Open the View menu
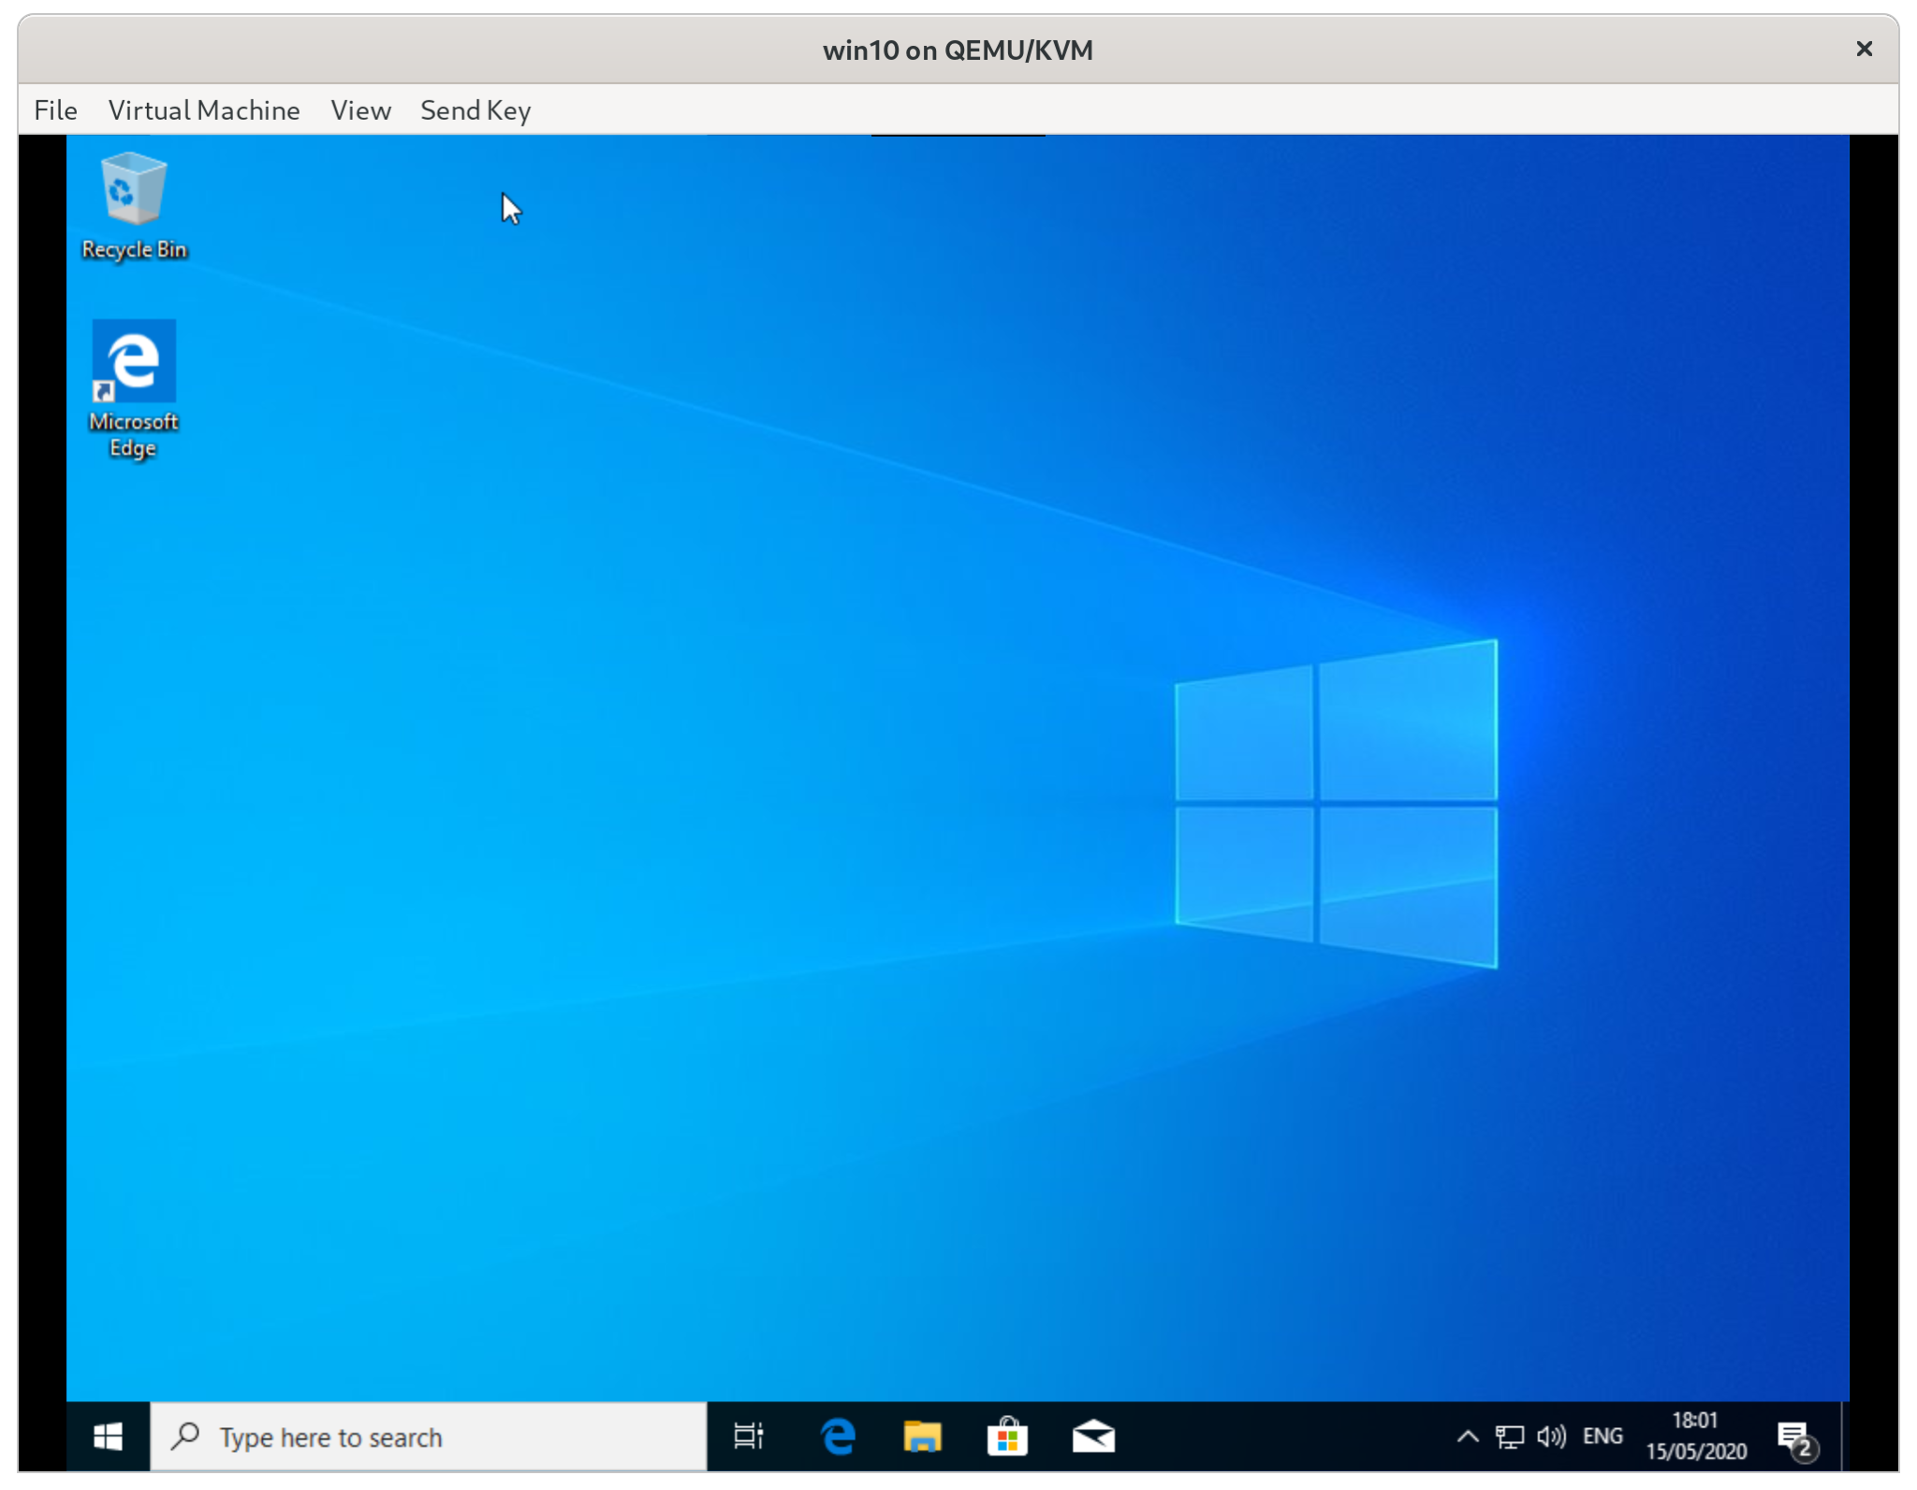 click(359, 110)
